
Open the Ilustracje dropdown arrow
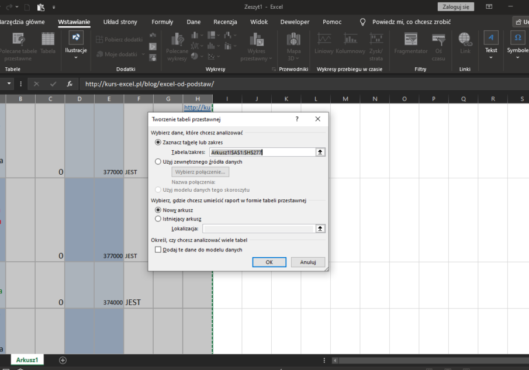click(x=75, y=57)
